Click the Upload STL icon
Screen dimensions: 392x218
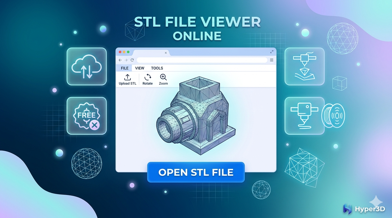pyautogui.click(x=127, y=77)
